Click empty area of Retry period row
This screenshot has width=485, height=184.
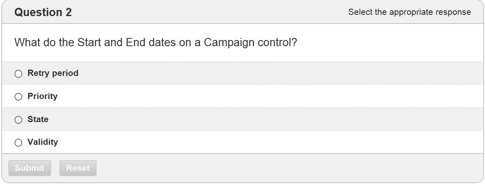[268, 73]
